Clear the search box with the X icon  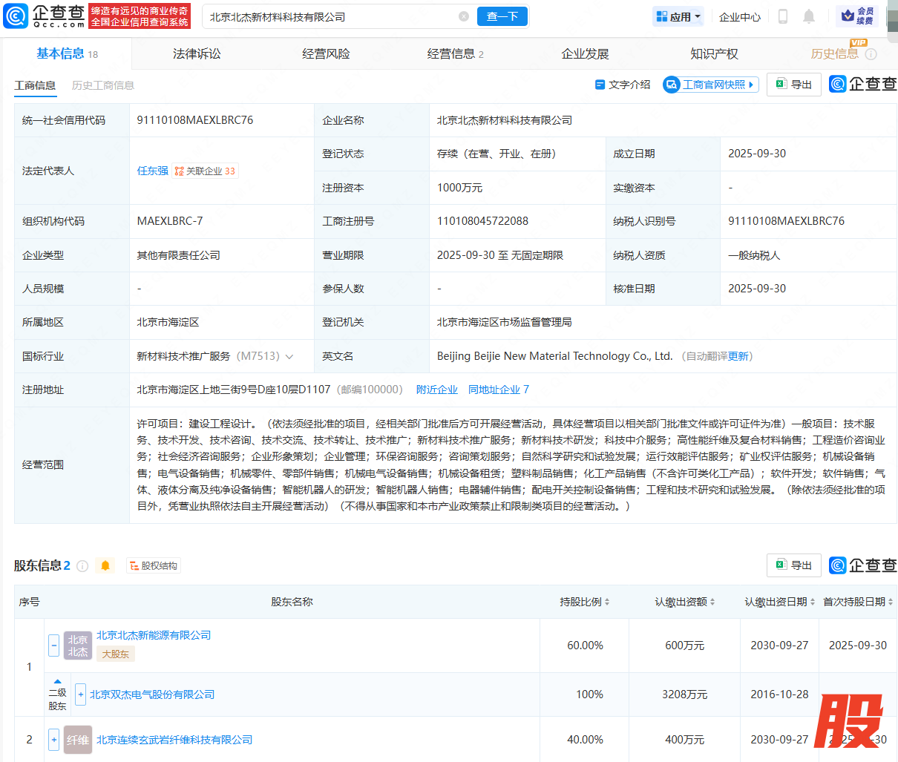(464, 16)
